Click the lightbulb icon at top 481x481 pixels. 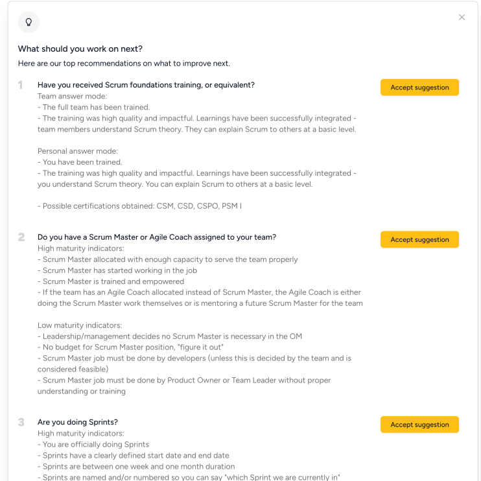pos(29,22)
